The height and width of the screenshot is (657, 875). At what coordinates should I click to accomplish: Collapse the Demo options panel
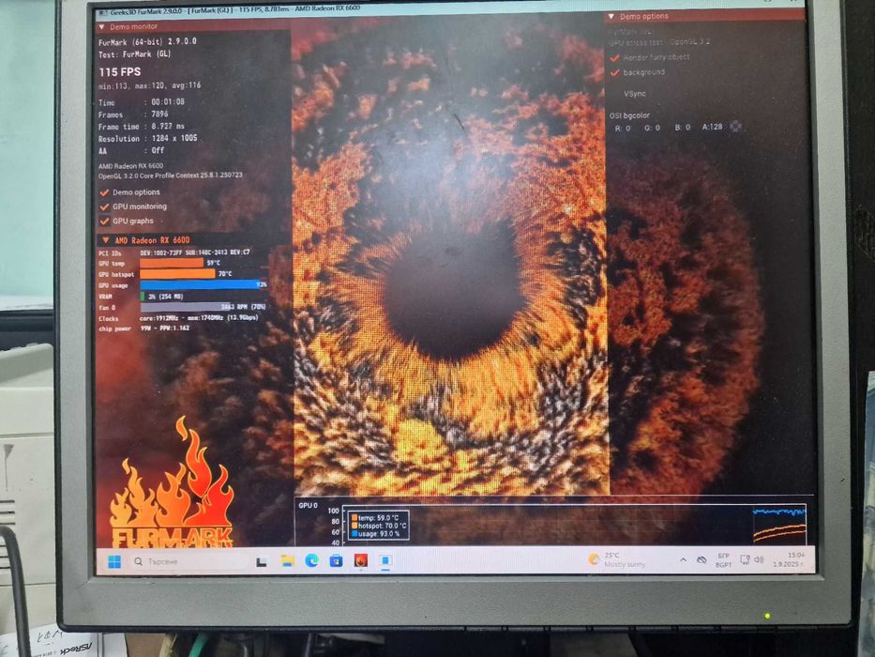coord(611,17)
